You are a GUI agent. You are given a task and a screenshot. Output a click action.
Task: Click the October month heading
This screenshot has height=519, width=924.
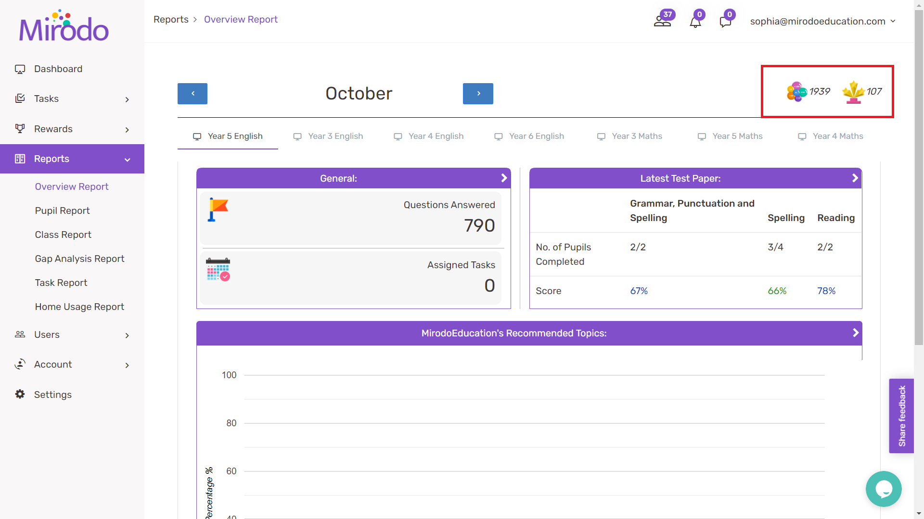[x=359, y=93]
